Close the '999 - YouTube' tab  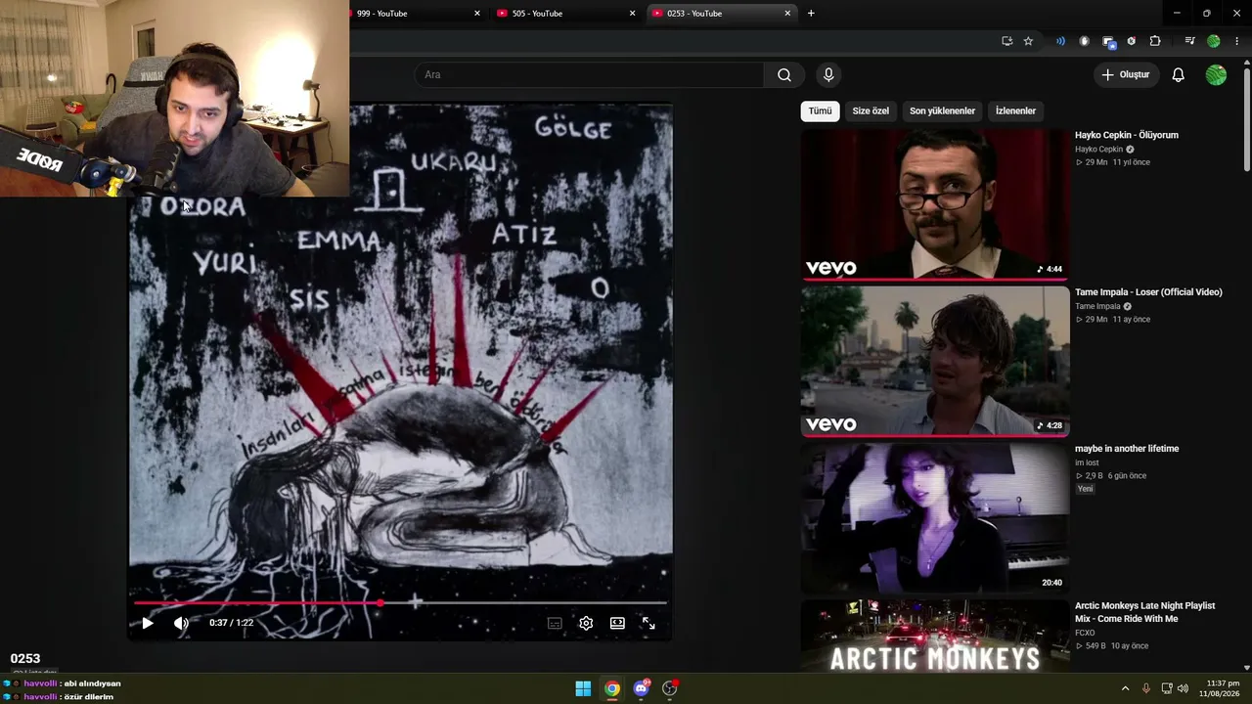coord(477,14)
